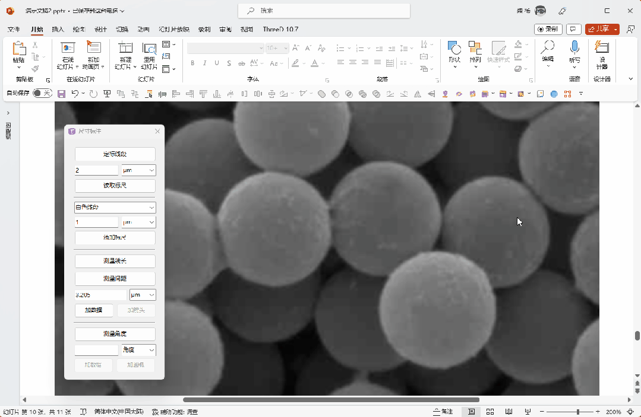Click the search box in title bar
Screen dimensions: 641x417
click(324, 11)
